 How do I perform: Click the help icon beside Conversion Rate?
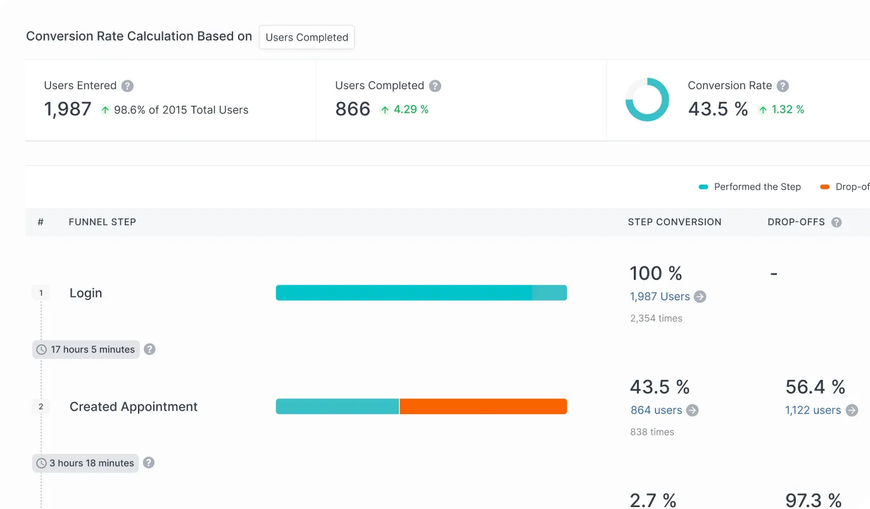[783, 85]
